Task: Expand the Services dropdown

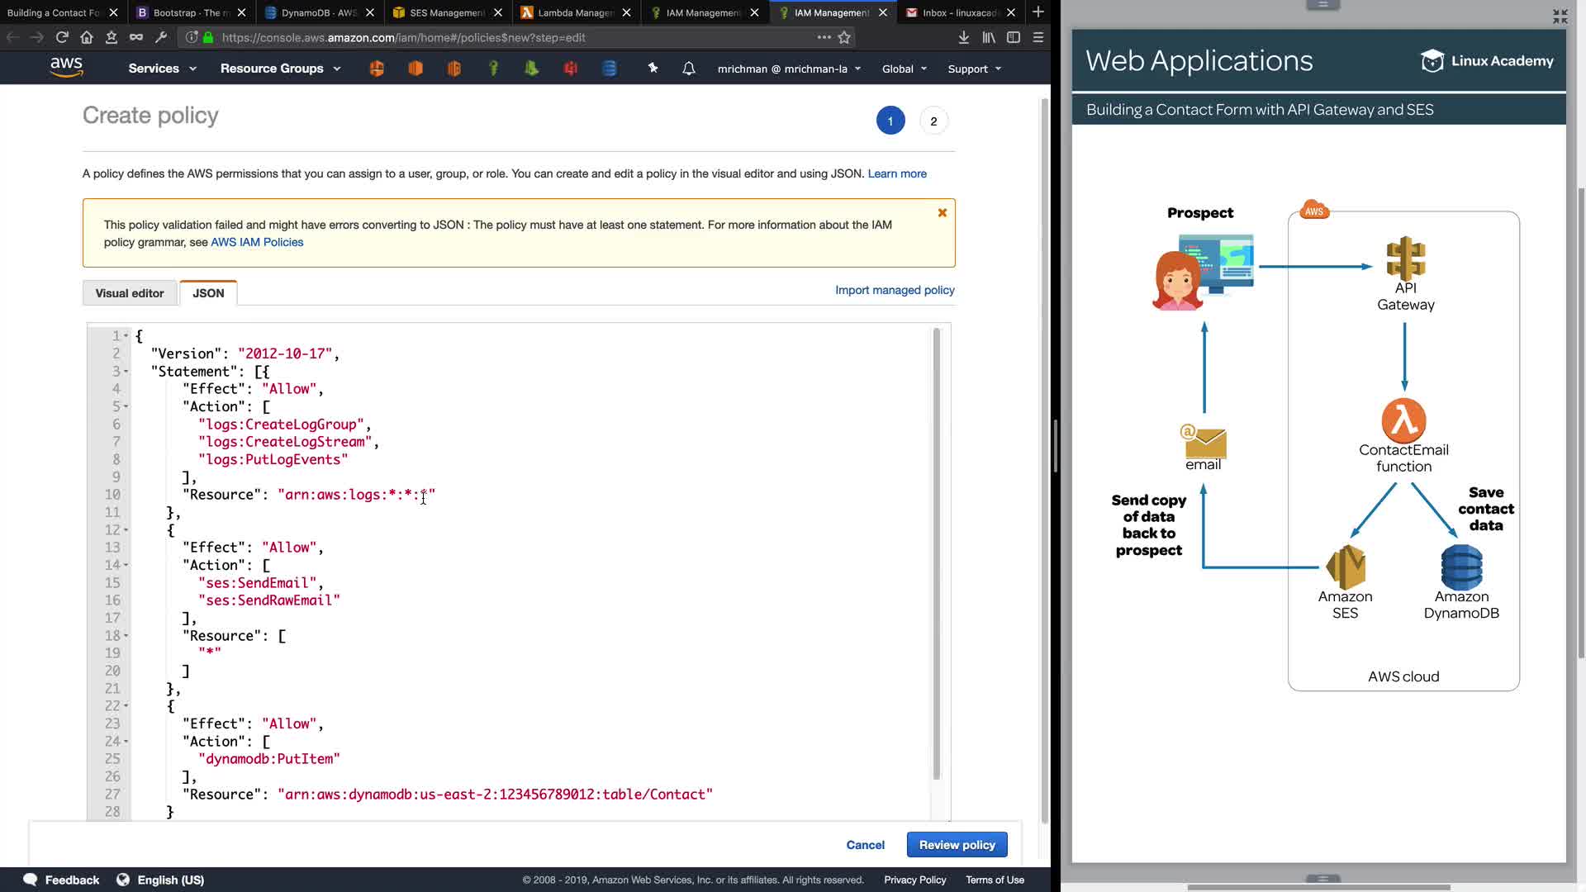Action: (x=162, y=69)
